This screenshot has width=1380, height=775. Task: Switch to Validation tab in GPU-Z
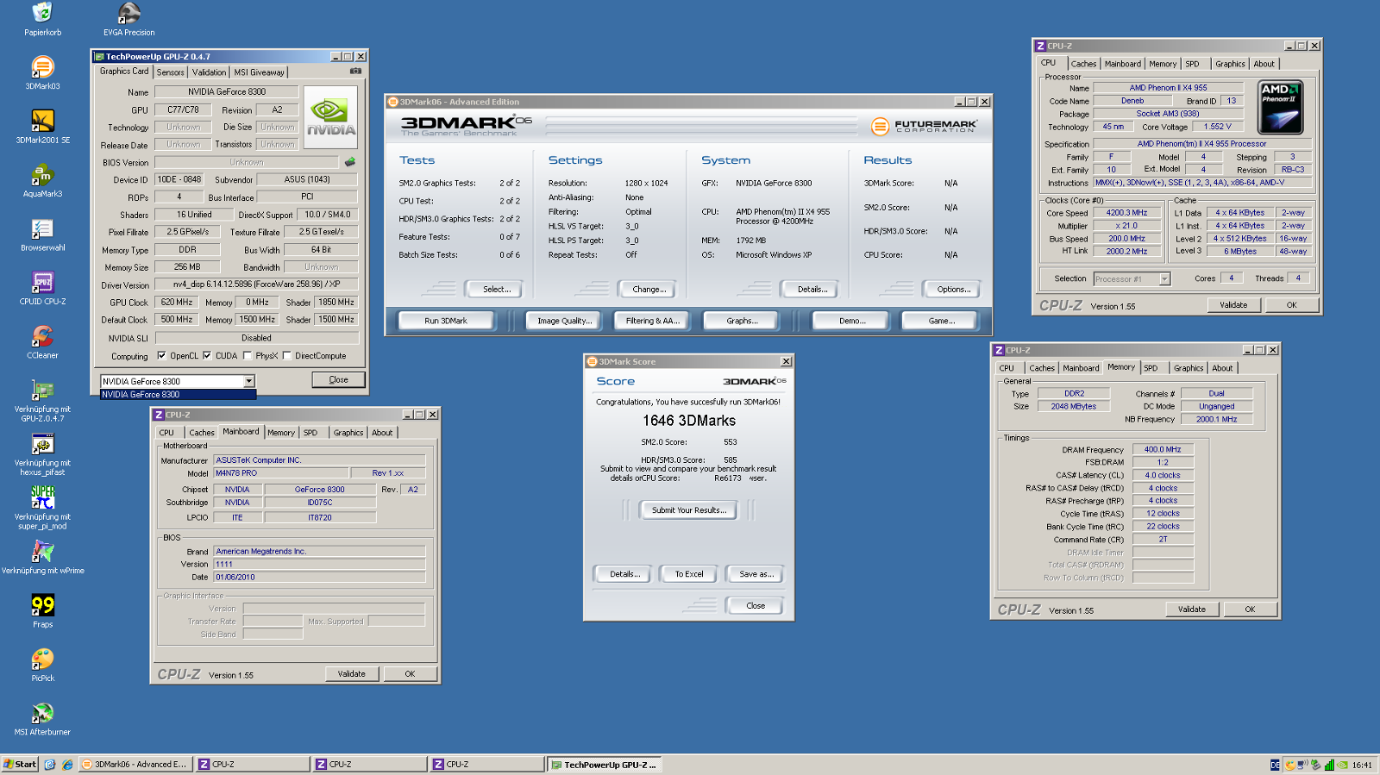pyautogui.click(x=209, y=72)
